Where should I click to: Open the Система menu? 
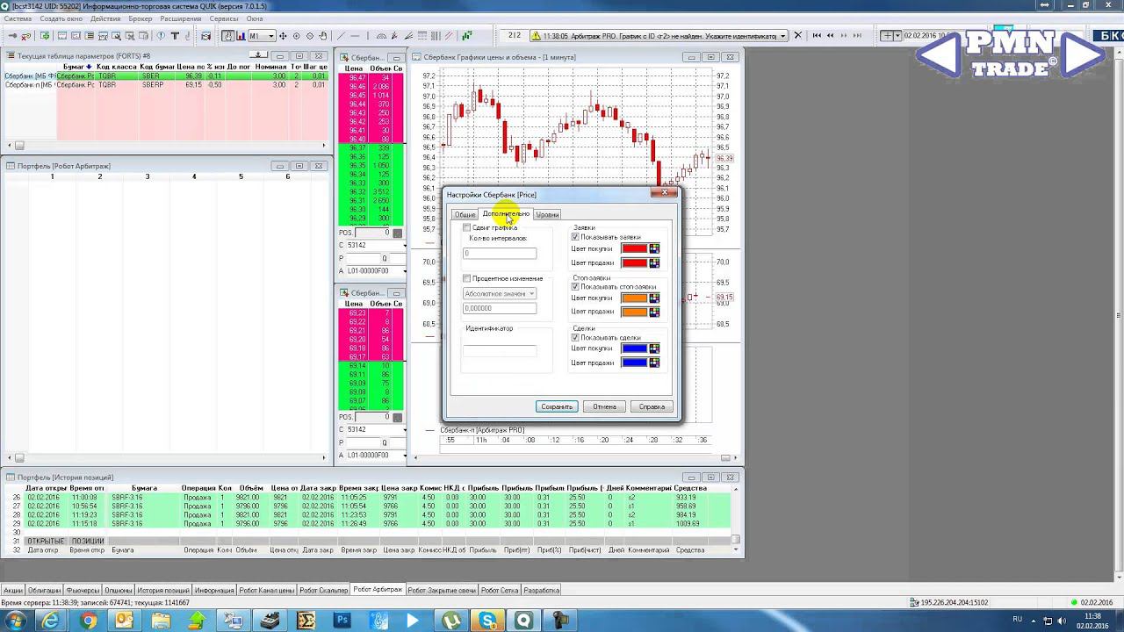tap(18, 18)
